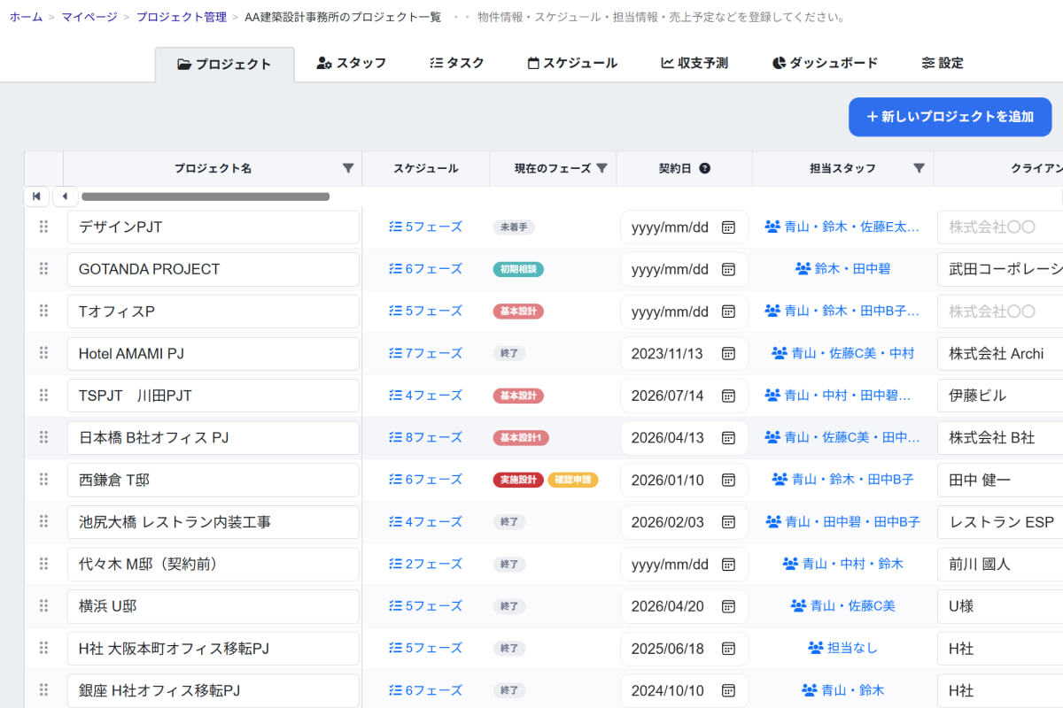1063x708 pixels.
Task: Click calendar icon beside 2026/02/03
Action: click(x=728, y=522)
